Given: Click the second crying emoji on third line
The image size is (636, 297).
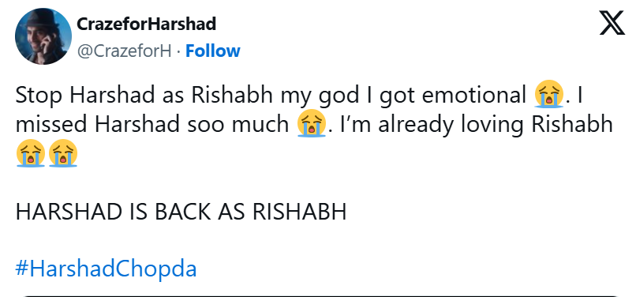Looking at the screenshot, I should pos(63,152).
